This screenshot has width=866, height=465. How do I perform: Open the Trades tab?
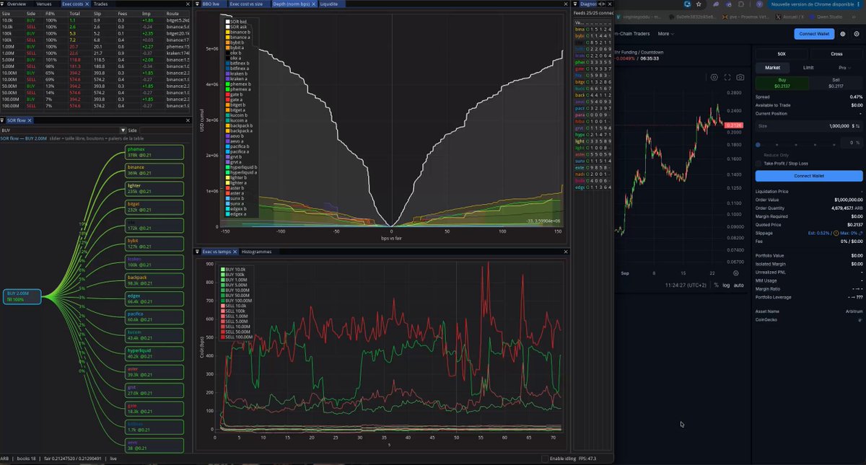(101, 4)
